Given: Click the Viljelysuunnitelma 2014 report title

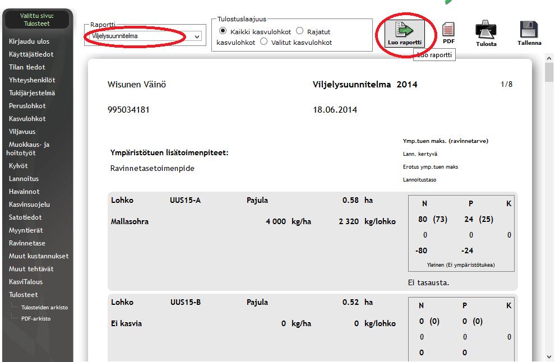Looking at the screenshot, I should click(x=365, y=85).
